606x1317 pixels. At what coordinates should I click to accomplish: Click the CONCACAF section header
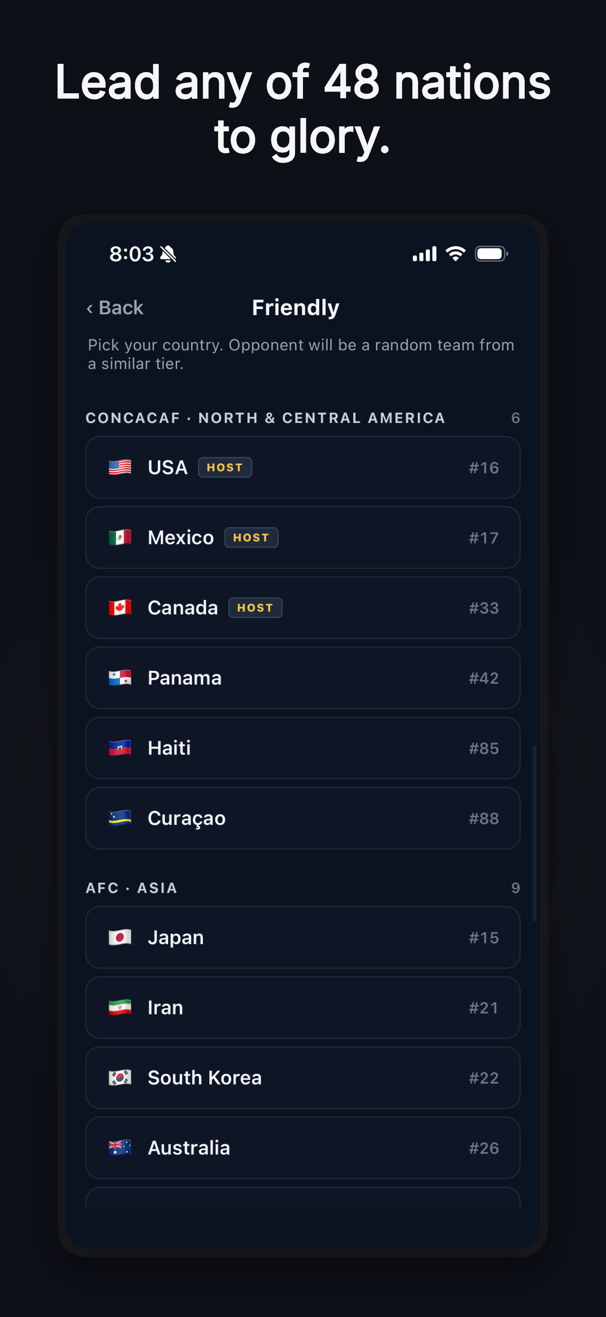click(x=266, y=418)
